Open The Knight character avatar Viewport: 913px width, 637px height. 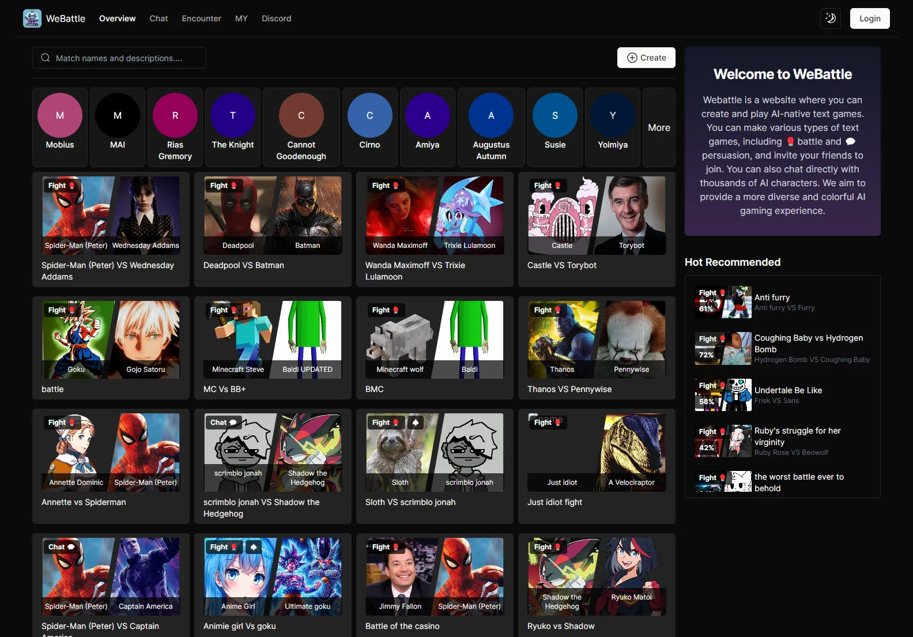233,115
